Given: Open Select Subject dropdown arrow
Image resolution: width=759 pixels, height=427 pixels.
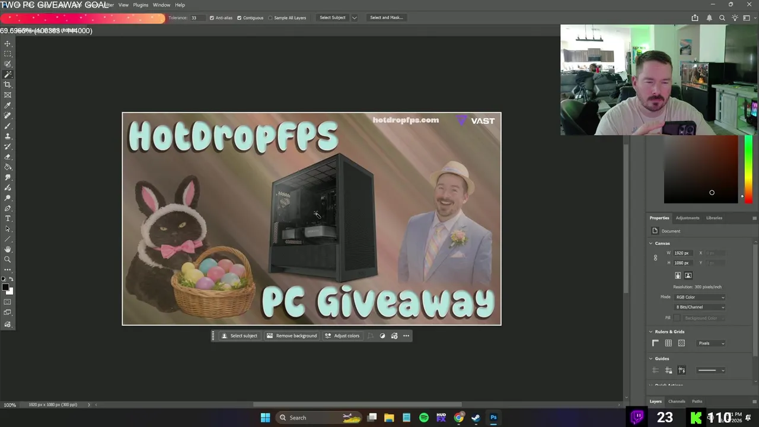Looking at the screenshot, I should [355, 18].
